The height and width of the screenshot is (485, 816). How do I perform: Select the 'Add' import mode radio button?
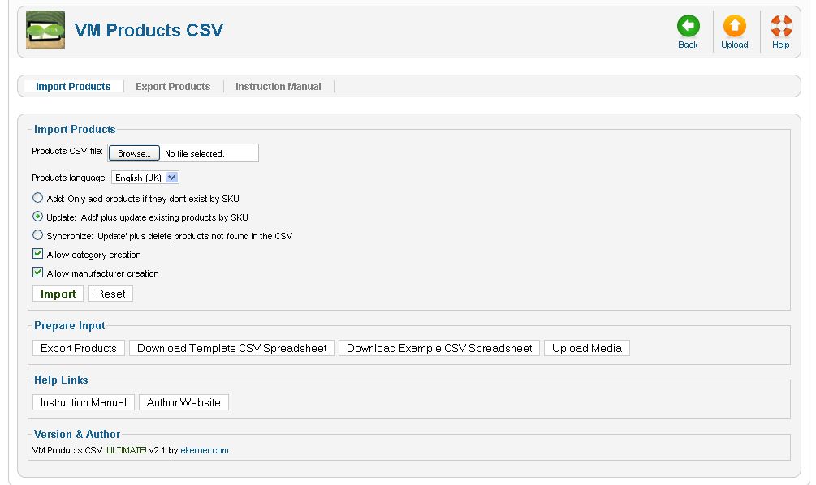37,198
